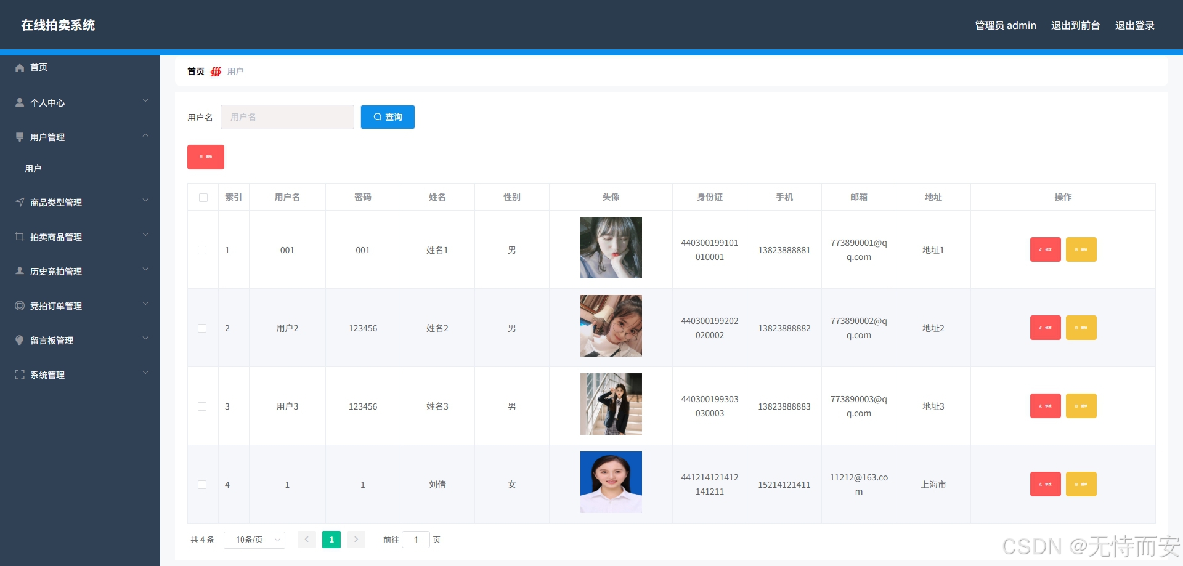The height and width of the screenshot is (566, 1183).
Task: Click the 个人中心 person icon in sidebar
Action: pos(20,102)
